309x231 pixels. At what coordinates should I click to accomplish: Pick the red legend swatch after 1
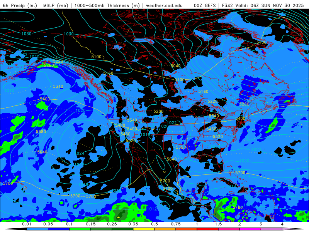208,229
